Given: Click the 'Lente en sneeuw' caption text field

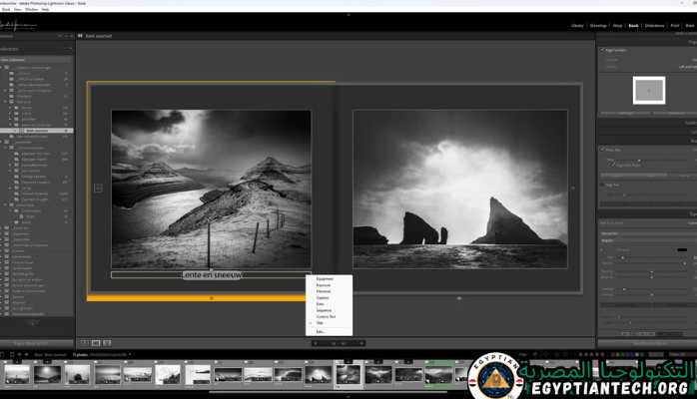Looking at the screenshot, I should [x=211, y=274].
